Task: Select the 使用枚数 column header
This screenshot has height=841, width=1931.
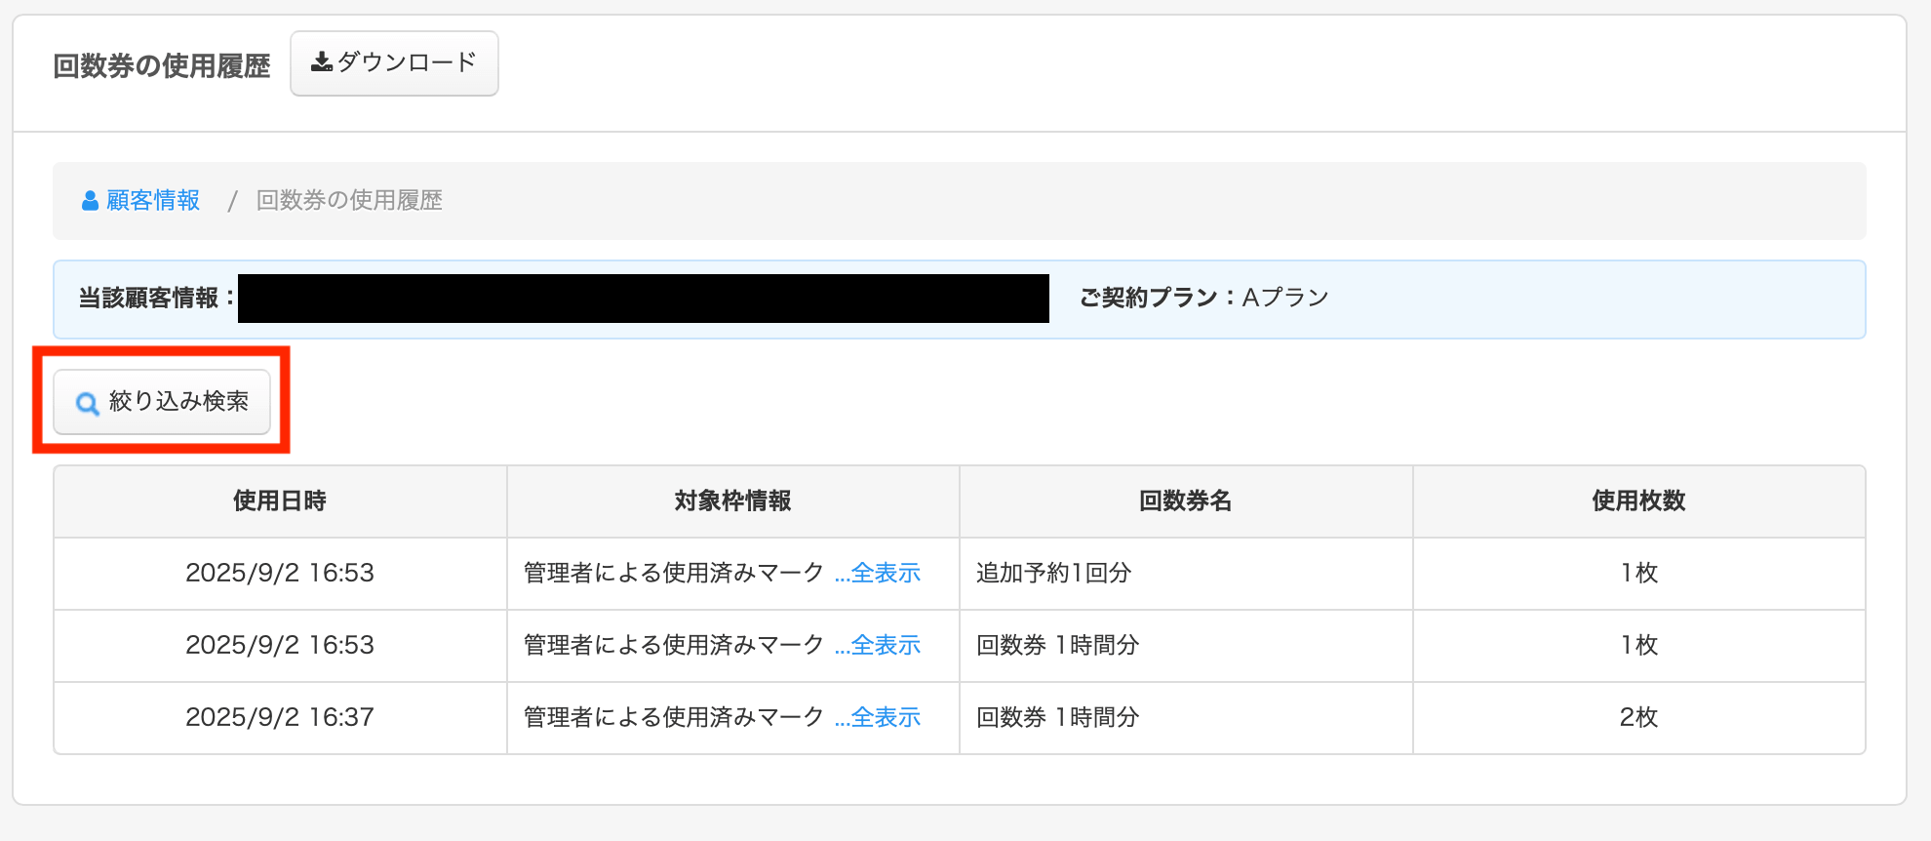Action: click(1638, 501)
